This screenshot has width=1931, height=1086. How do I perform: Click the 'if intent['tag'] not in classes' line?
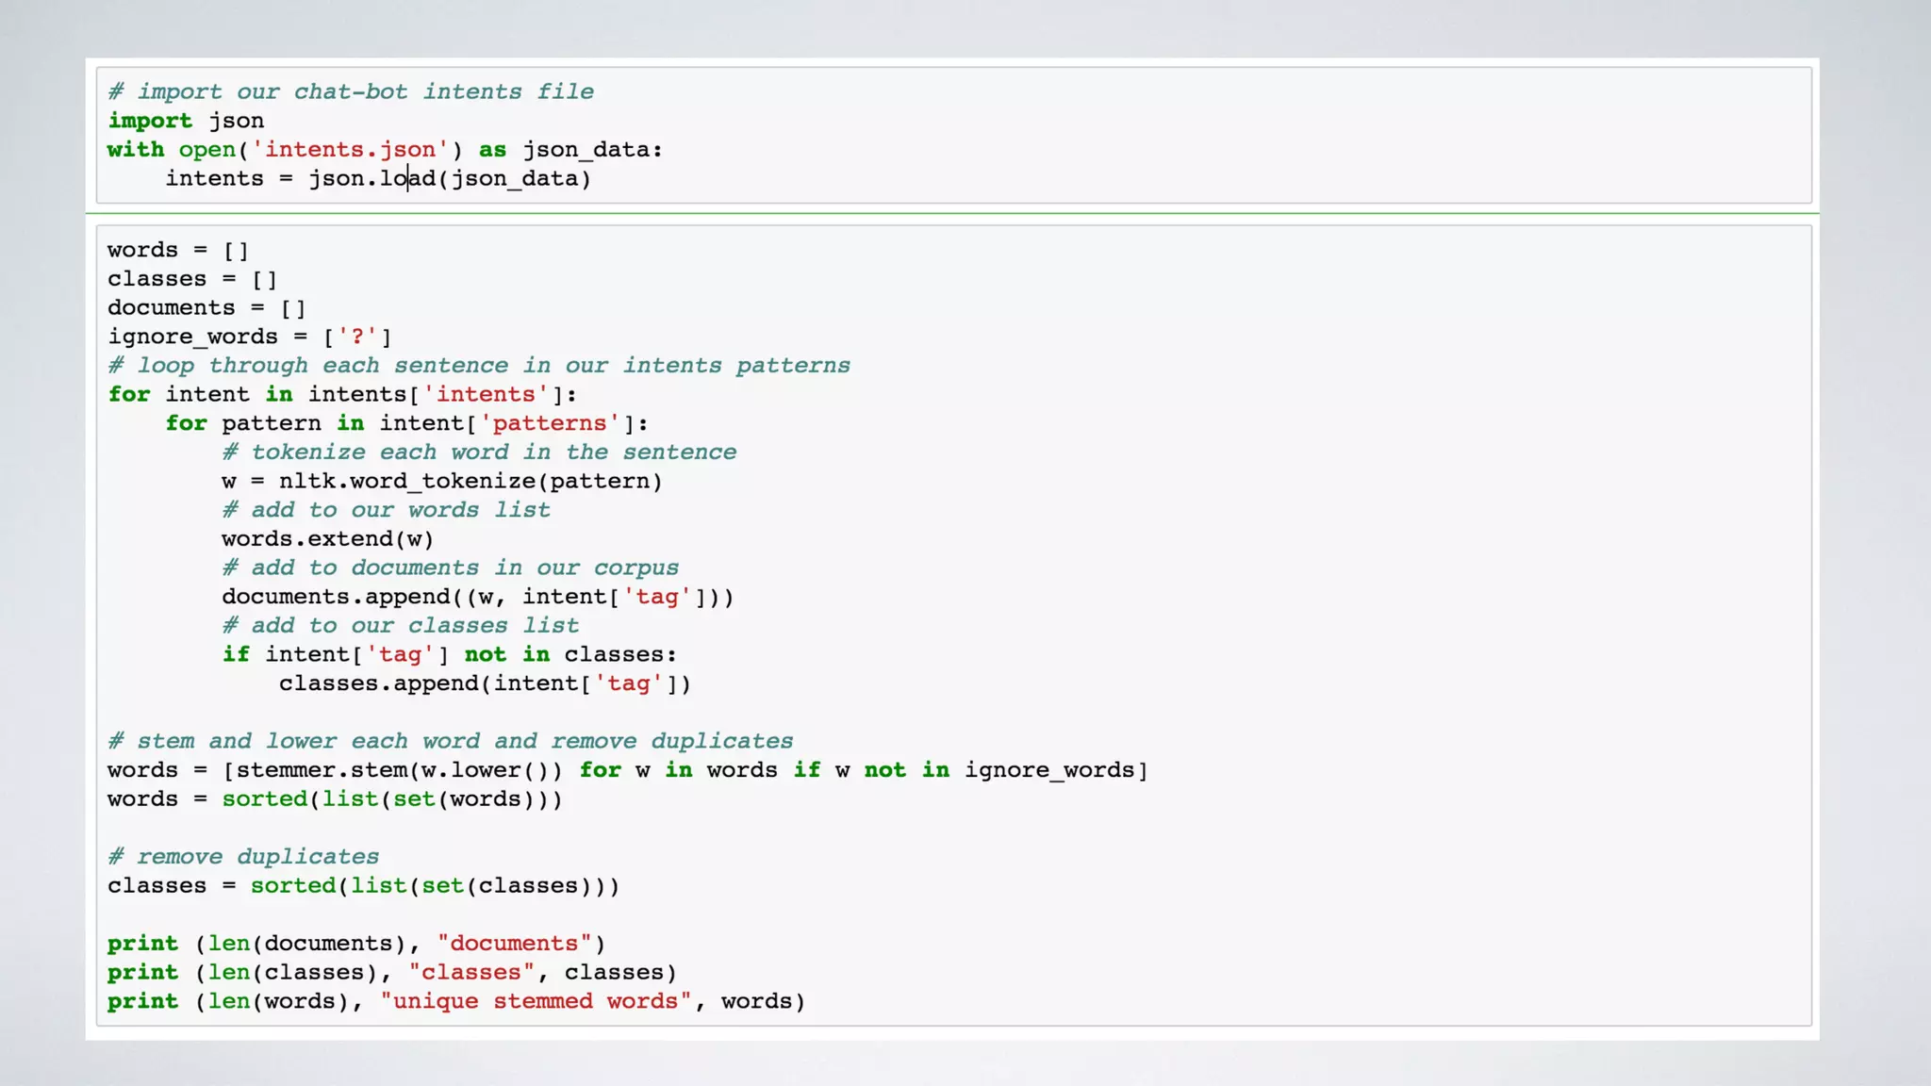click(x=449, y=655)
